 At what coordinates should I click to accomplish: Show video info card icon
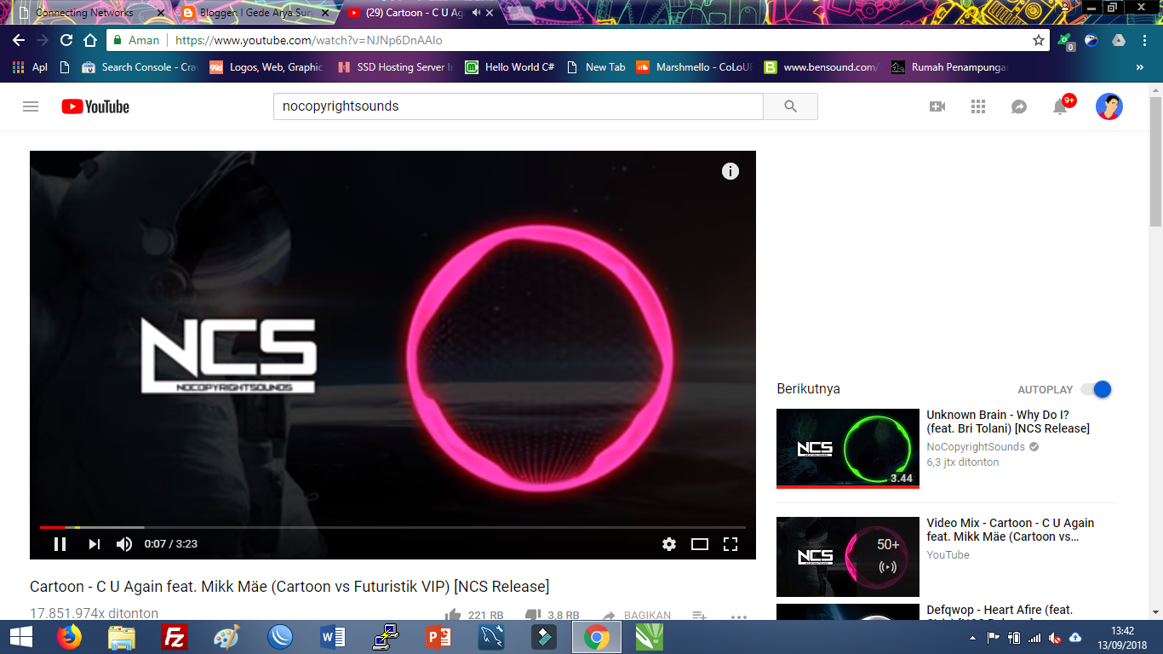pos(730,171)
